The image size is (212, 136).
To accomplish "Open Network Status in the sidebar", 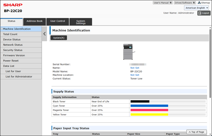I will [21, 45].
